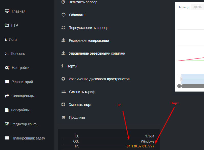This screenshot has height=150, width=204.
Task: Open the Логи section
Action: tap(13, 39)
